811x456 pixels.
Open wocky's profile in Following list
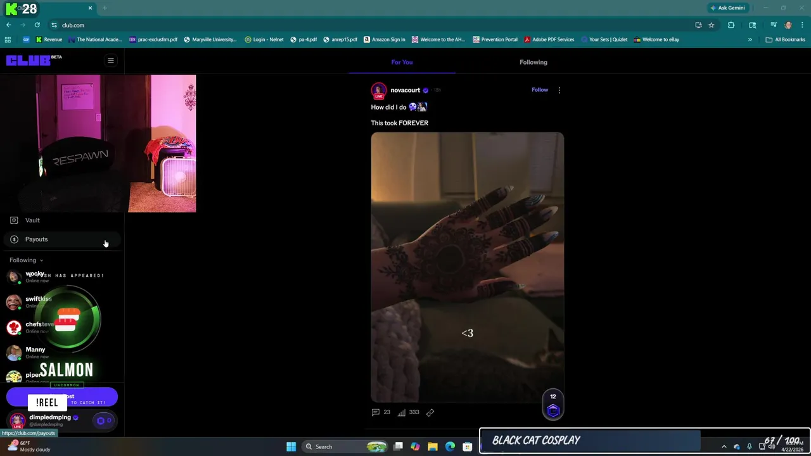[35, 277]
